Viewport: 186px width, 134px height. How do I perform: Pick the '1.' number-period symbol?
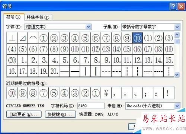[23, 60]
